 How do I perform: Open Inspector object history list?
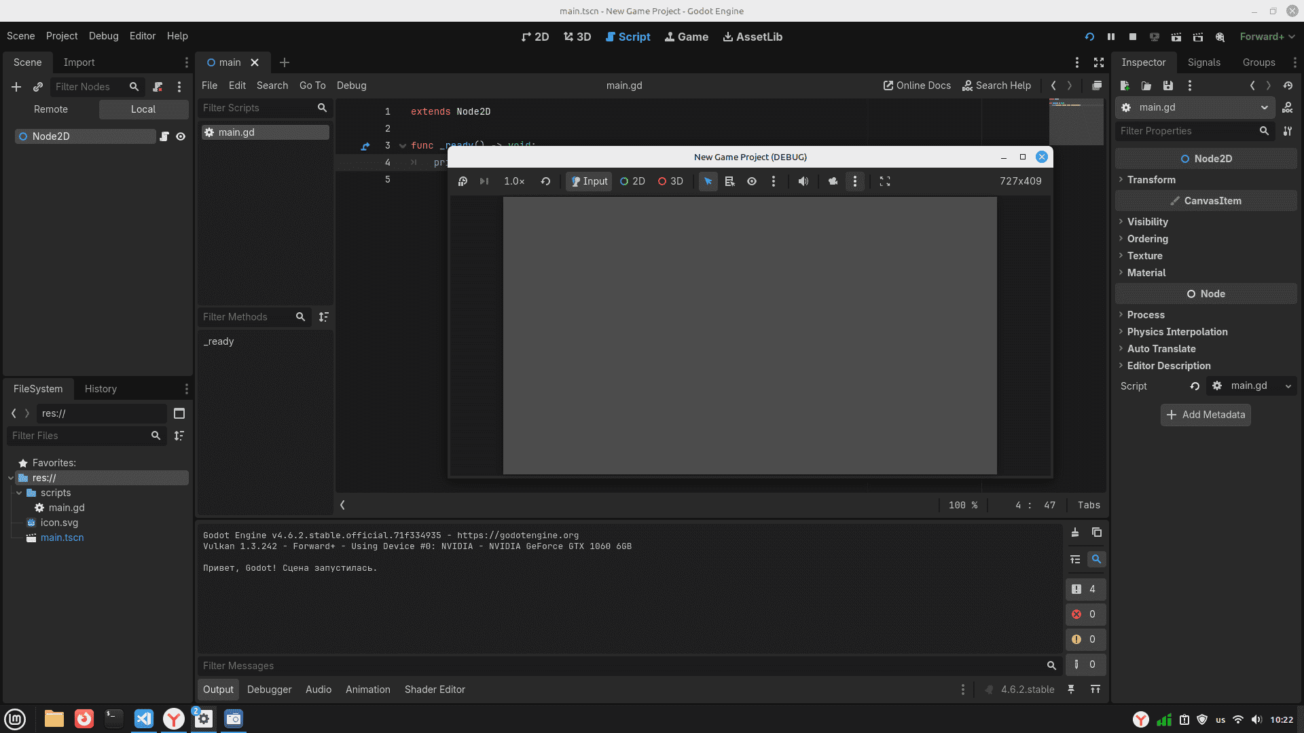tap(1288, 86)
